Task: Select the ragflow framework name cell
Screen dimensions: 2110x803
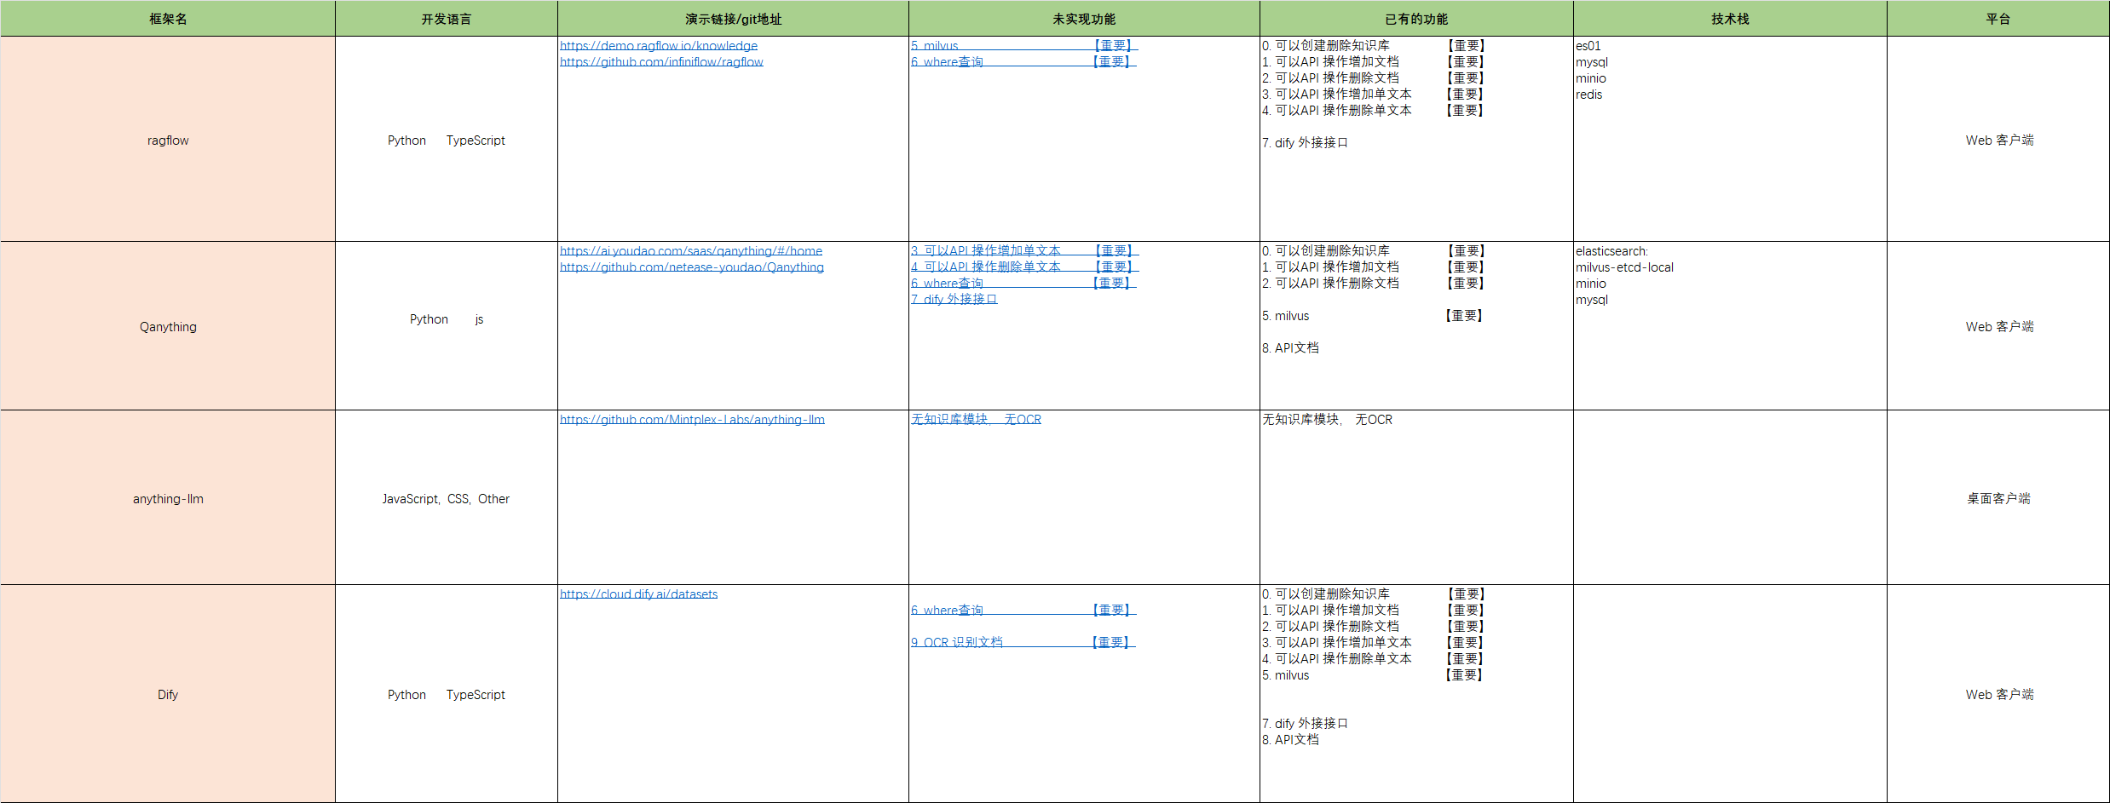Action: click(x=168, y=140)
